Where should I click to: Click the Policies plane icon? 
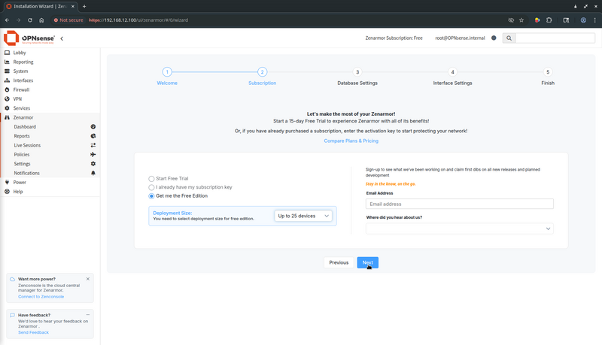pos(93,155)
